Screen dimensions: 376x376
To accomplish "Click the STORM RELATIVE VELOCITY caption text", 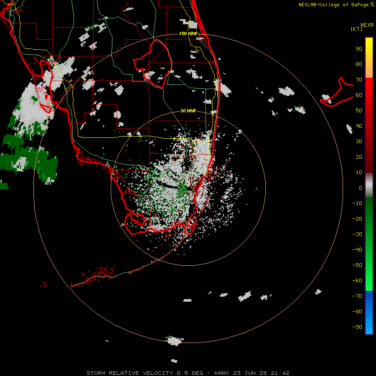I will pyautogui.click(x=130, y=373).
